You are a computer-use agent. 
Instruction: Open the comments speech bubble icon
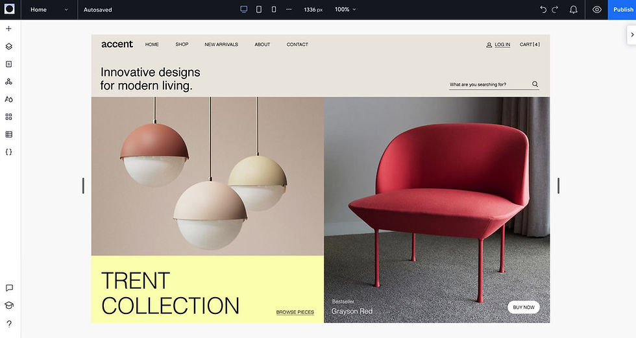coord(9,288)
